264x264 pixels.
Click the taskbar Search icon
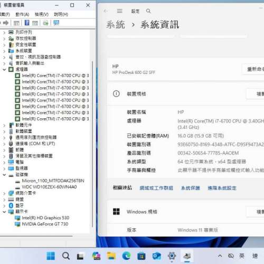pyautogui.click(x=66, y=256)
